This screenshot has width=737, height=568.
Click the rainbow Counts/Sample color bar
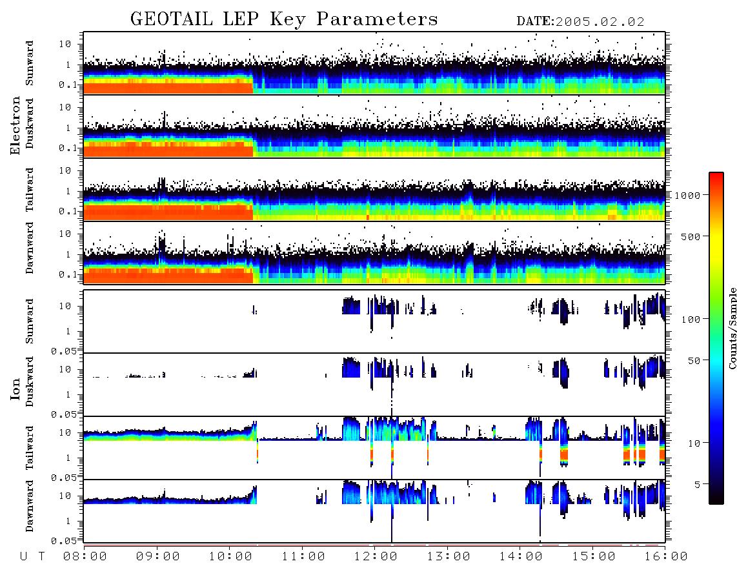click(x=716, y=338)
